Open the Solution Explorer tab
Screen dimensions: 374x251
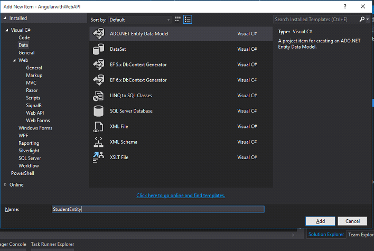point(326,234)
